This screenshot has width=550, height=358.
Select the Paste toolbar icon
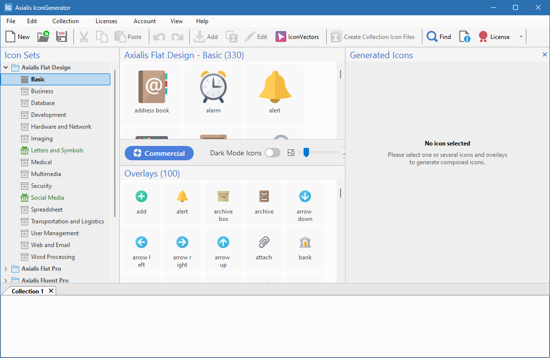[x=120, y=36]
